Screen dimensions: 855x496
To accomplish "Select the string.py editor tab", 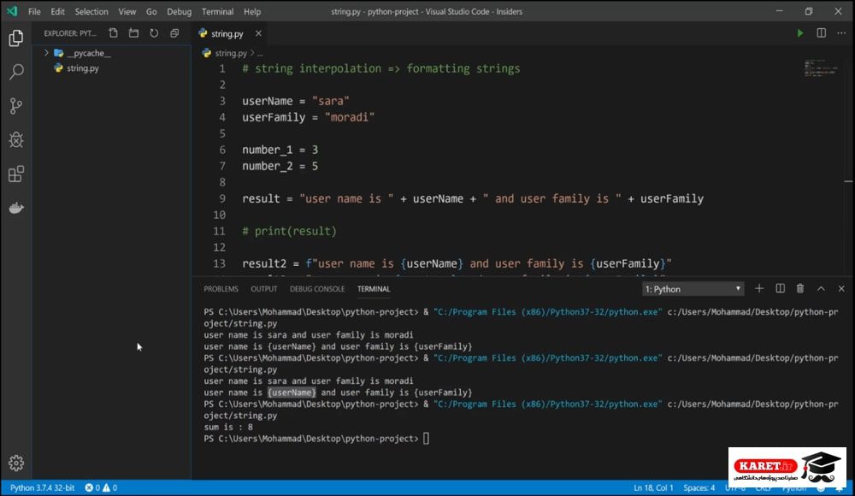I will pyautogui.click(x=227, y=34).
